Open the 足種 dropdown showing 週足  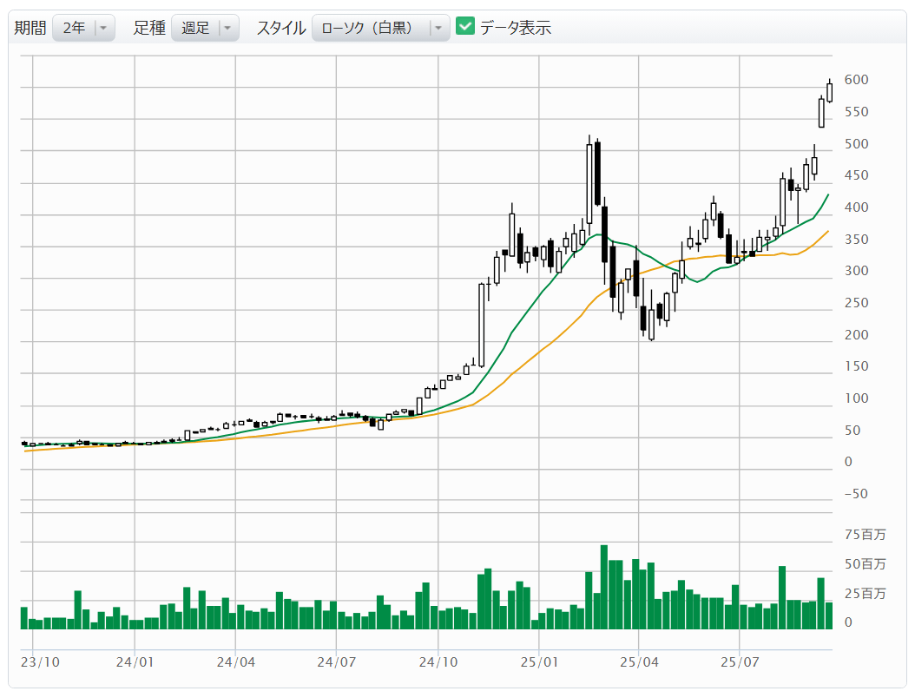click(195, 28)
